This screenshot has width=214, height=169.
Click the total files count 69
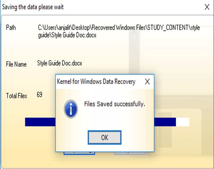(40, 95)
